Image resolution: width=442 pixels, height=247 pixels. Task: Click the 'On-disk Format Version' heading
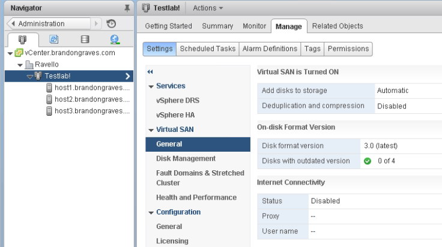(x=296, y=127)
